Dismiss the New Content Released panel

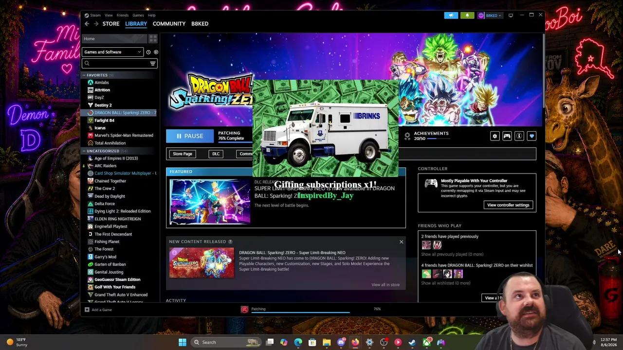[402, 242]
